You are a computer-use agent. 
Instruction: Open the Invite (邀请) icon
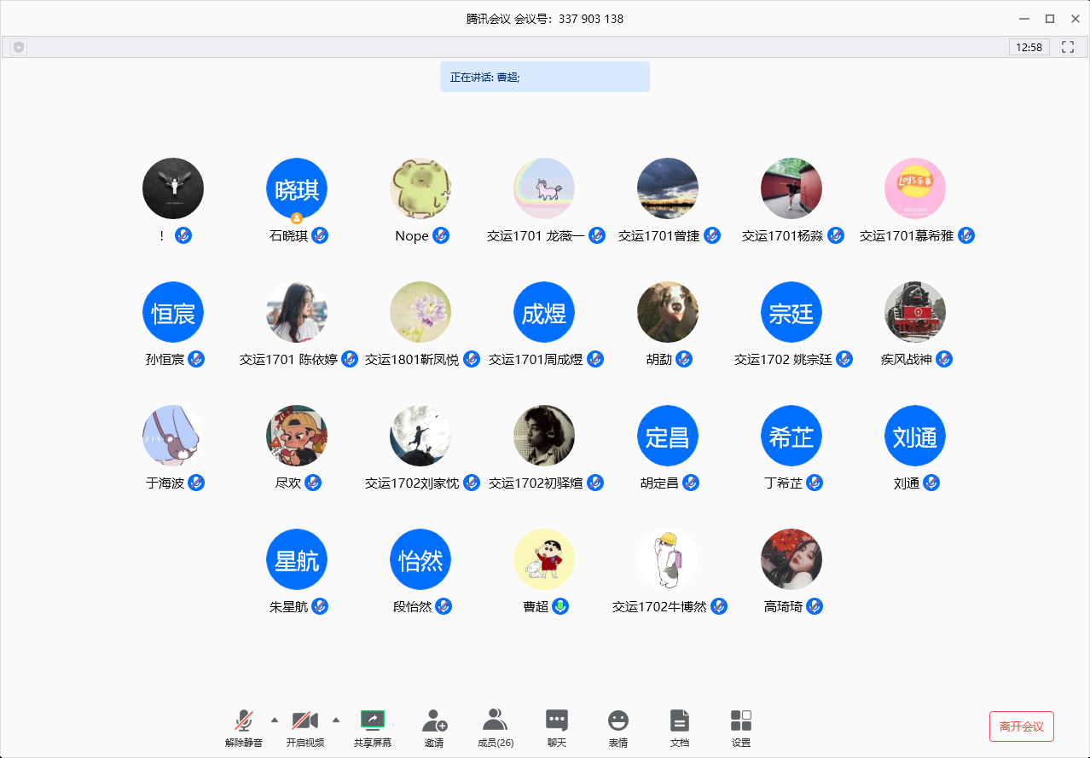tap(434, 721)
